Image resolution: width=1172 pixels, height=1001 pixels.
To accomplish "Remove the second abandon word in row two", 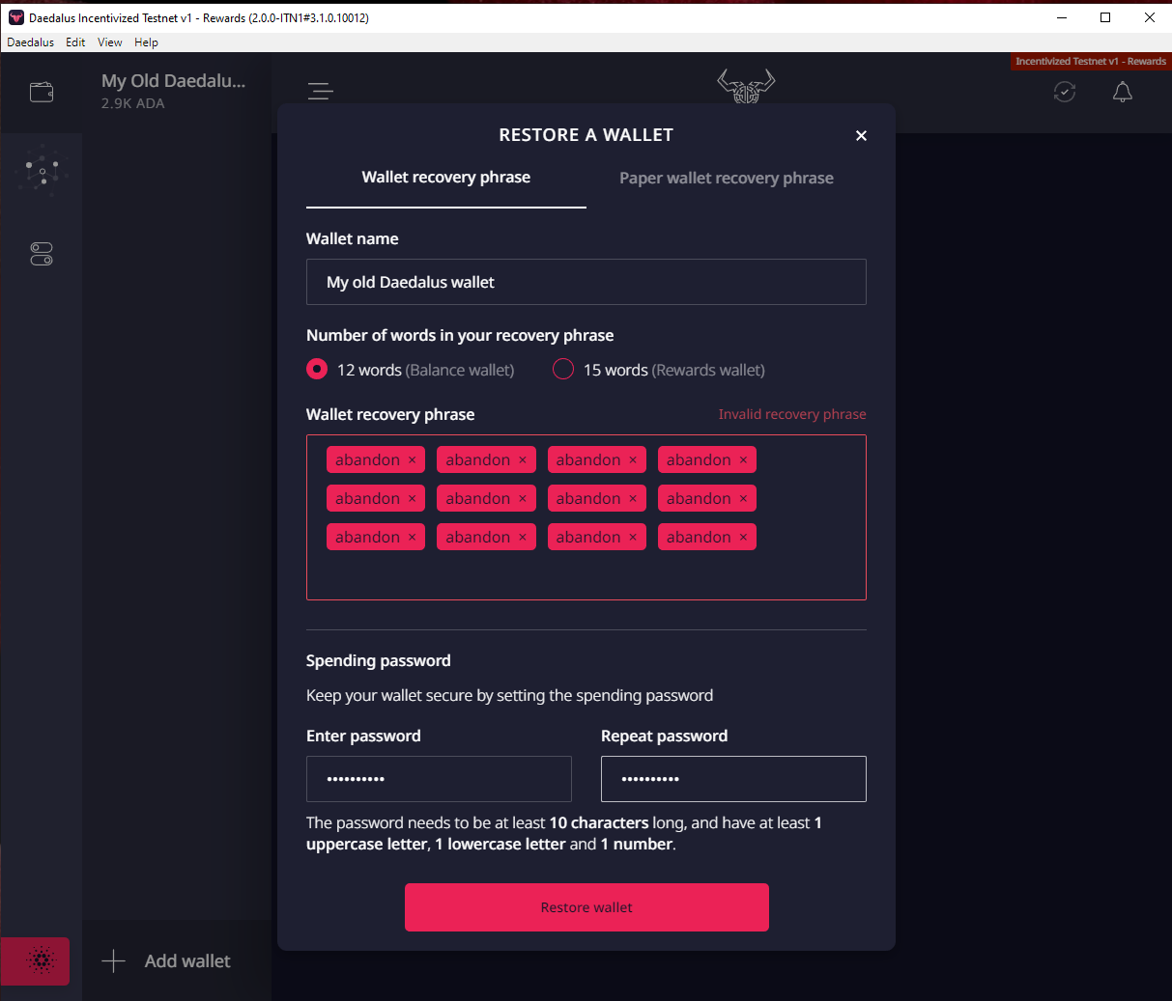I will 523,499.
